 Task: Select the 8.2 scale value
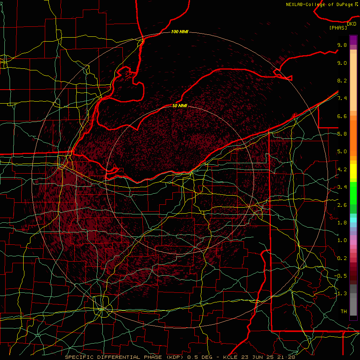point(342,80)
